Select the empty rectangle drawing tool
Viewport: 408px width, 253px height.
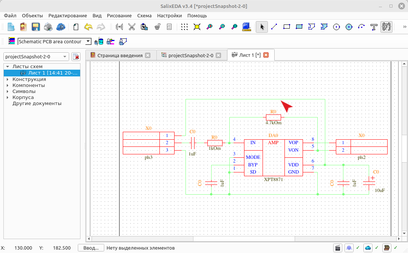coord(286,27)
